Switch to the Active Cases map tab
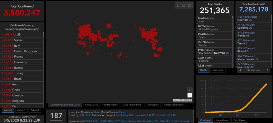Image resolution: width=273 pixels, height=123 pixels. pos(91,105)
